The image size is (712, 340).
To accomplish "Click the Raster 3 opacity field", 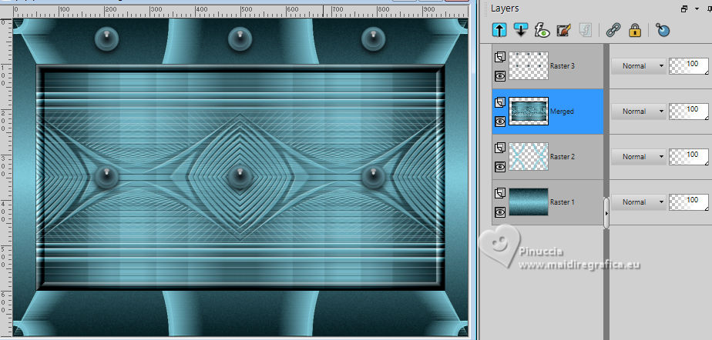I will 688,66.
